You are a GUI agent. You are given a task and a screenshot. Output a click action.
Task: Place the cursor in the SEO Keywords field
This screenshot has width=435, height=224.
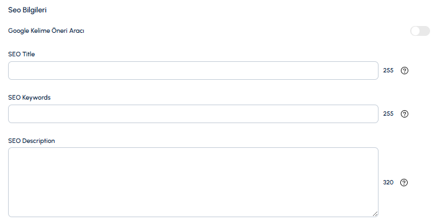[x=193, y=114]
